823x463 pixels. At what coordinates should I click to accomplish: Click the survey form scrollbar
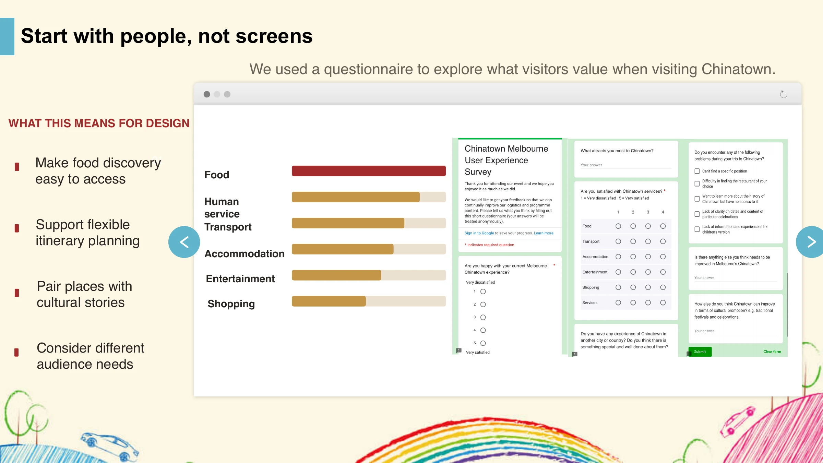(x=787, y=305)
